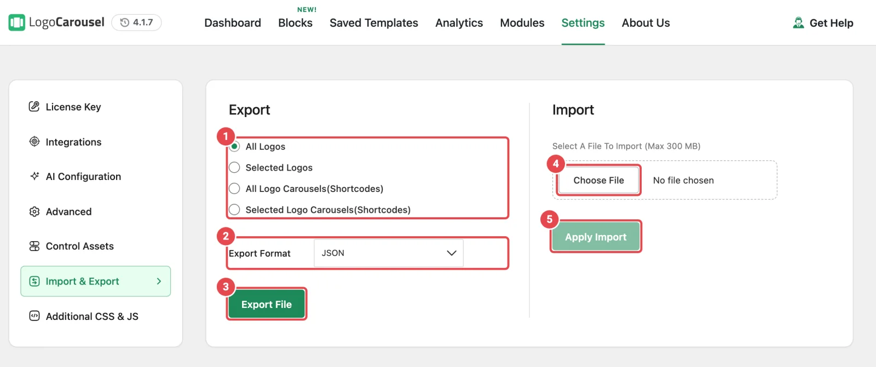Select the All Logos radio option
This screenshot has width=876, height=367.
(234, 147)
